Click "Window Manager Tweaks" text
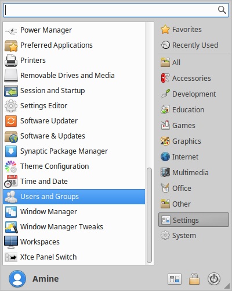This screenshot has width=232, height=291. pyautogui.click(x=61, y=227)
